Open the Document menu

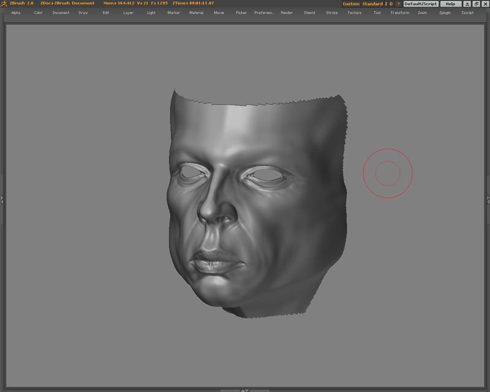point(61,13)
